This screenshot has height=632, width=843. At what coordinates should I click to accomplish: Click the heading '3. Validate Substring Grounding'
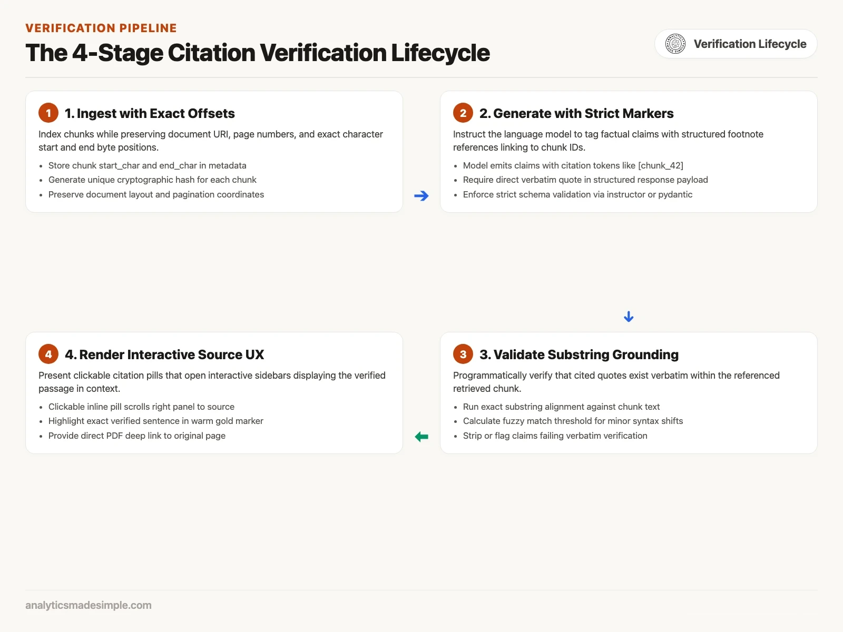pyautogui.click(x=579, y=354)
